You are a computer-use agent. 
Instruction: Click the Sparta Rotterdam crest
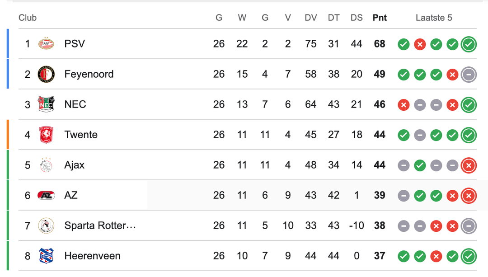click(46, 225)
